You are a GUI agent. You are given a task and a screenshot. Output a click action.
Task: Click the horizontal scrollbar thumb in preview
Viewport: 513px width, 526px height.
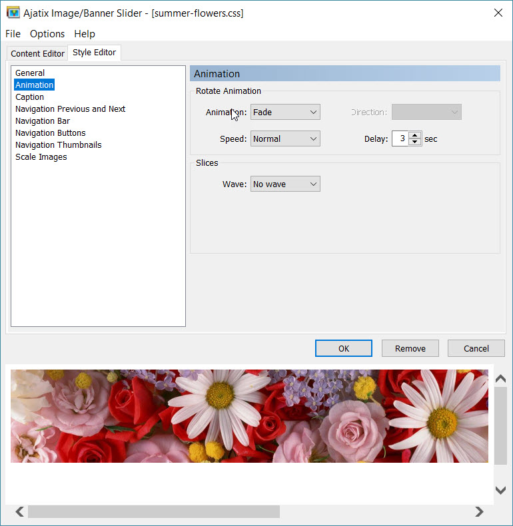click(x=154, y=511)
